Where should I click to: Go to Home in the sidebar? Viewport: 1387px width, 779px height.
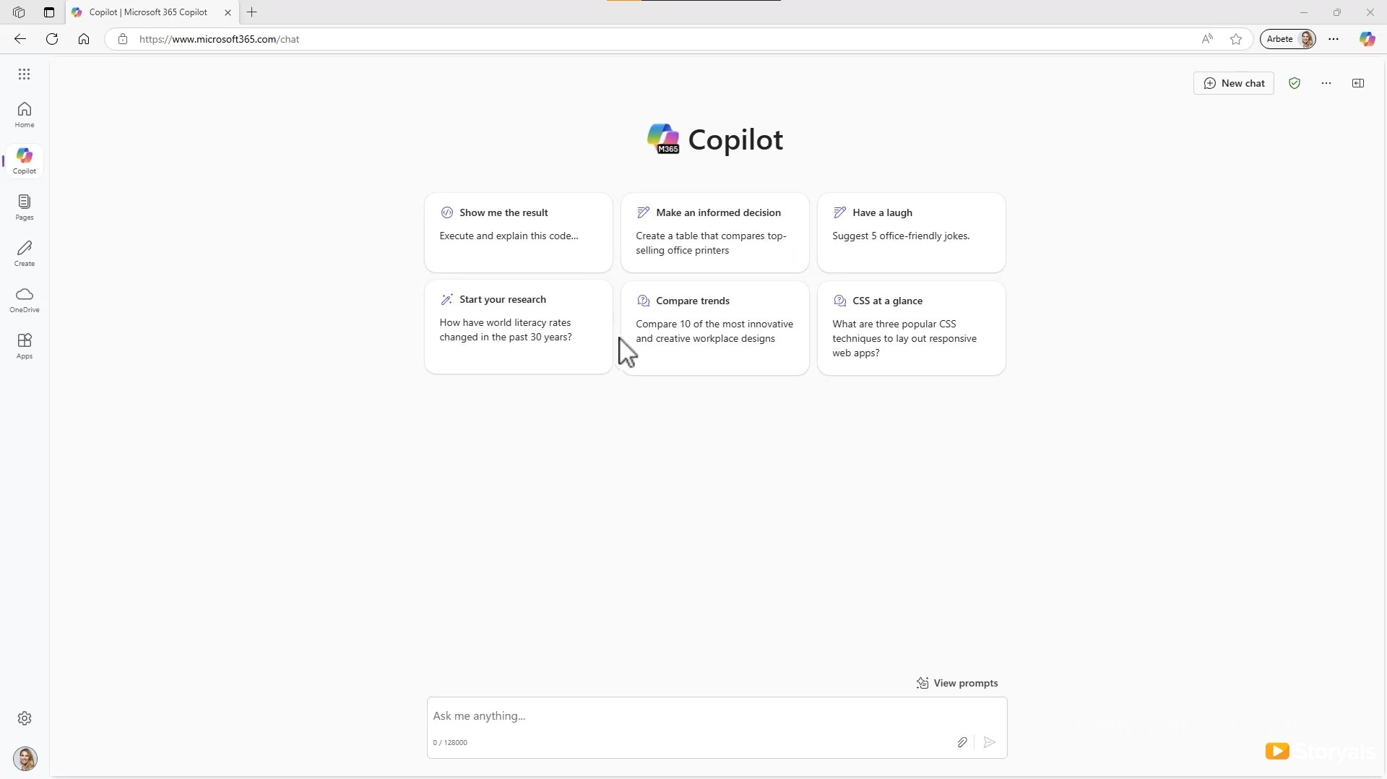click(25, 115)
